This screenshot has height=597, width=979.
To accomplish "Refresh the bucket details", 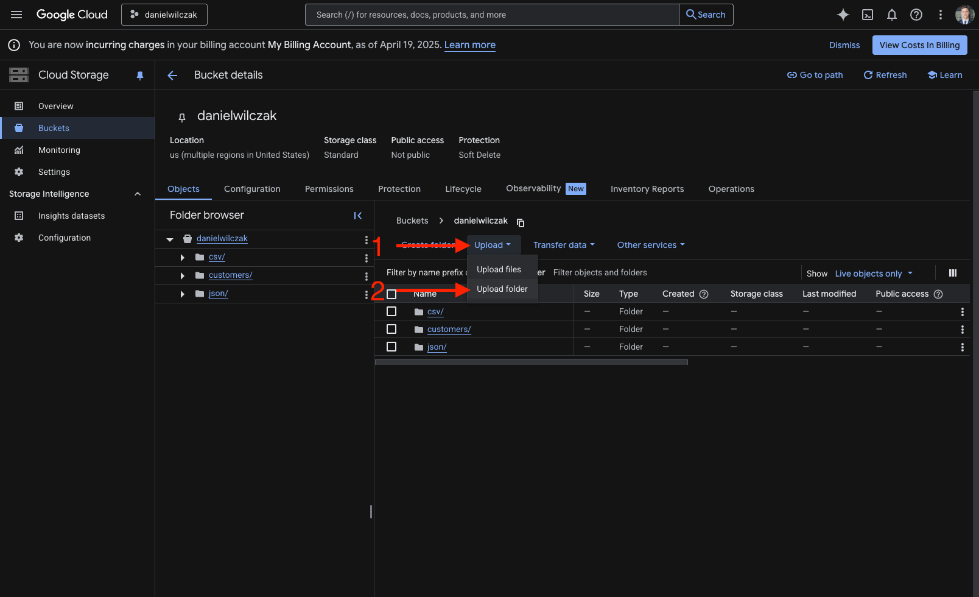I will [x=885, y=75].
